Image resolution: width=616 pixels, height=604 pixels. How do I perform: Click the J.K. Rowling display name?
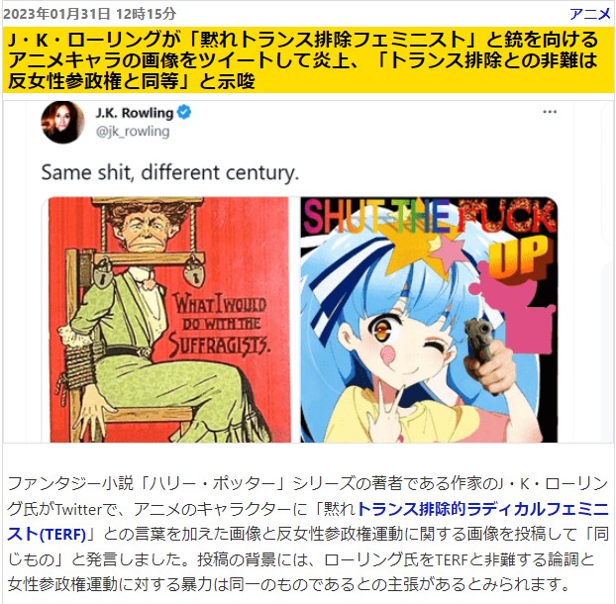[x=135, y=113]
